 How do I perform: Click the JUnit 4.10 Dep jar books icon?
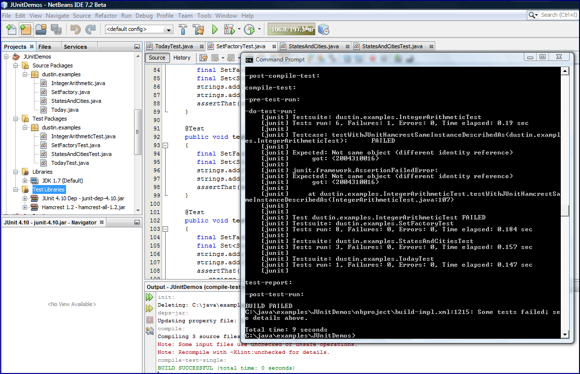tap(35, 198)
